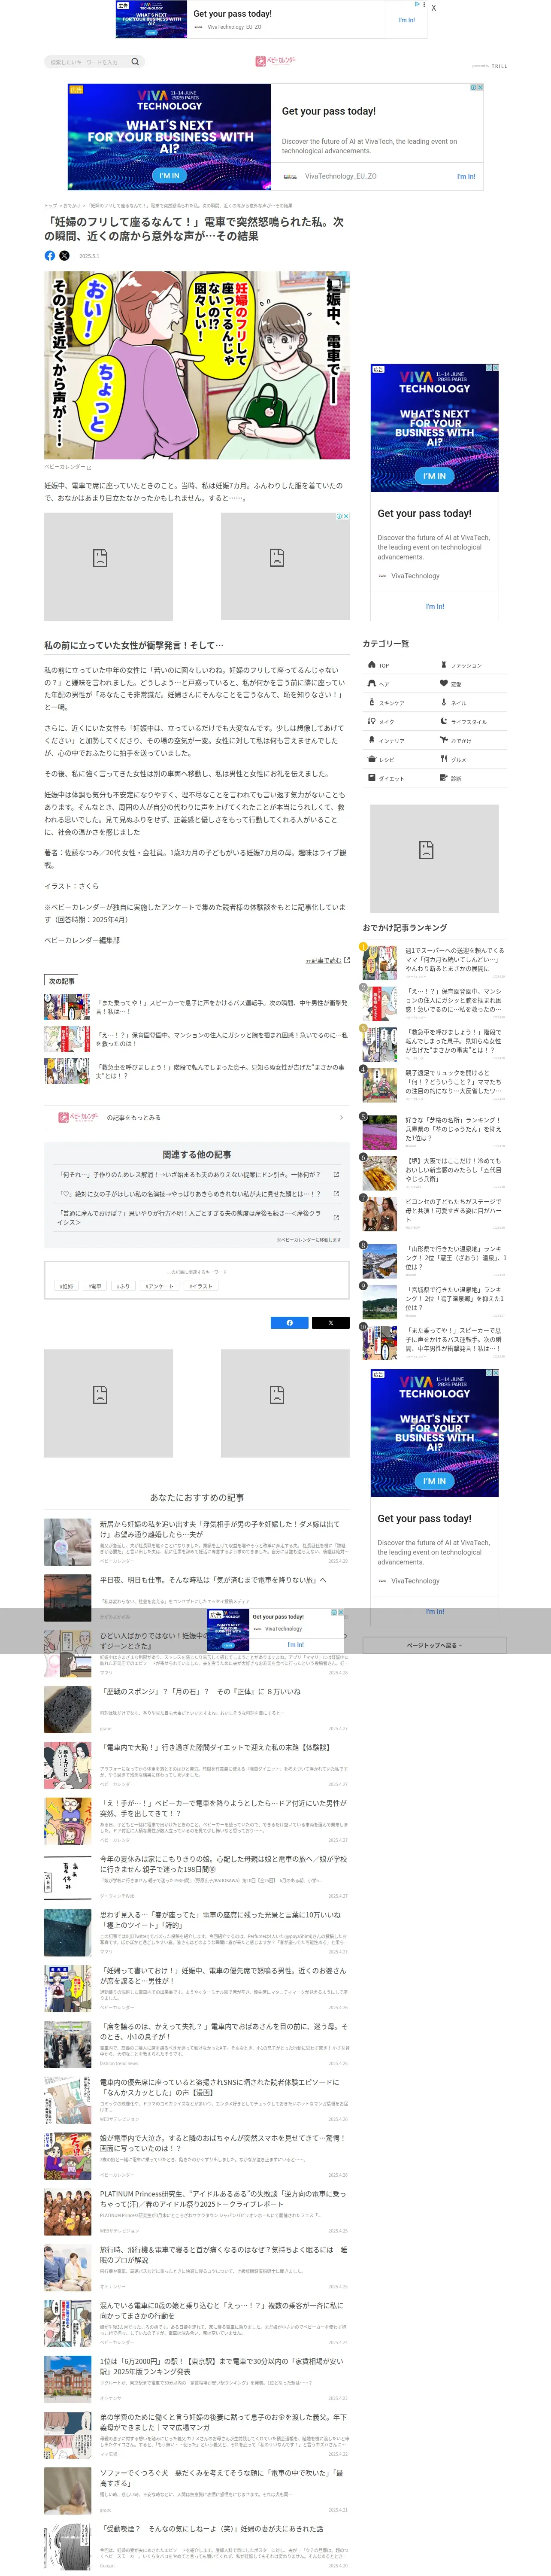Open the レシピ pot category
Viewport: 551px width, 2576px height.
pyautogui.click(x=399, y=760)
